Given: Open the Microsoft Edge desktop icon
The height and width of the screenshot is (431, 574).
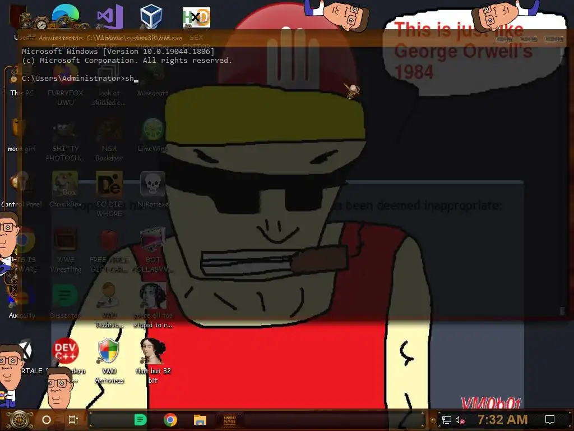Looking at the screenshot, I should pyautogui.click(x=66, y=17).
